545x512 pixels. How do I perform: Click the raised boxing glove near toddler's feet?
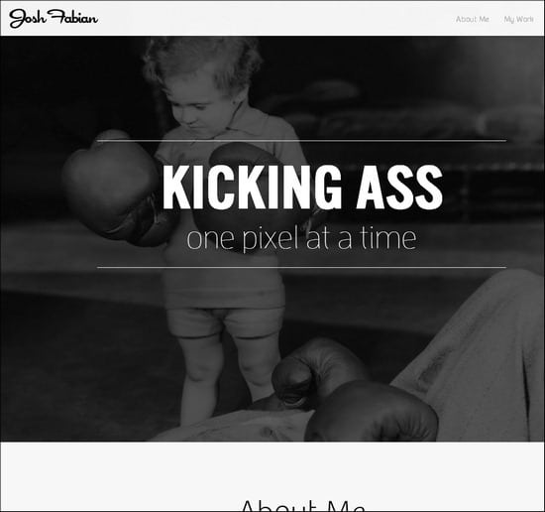click(313, 372)
